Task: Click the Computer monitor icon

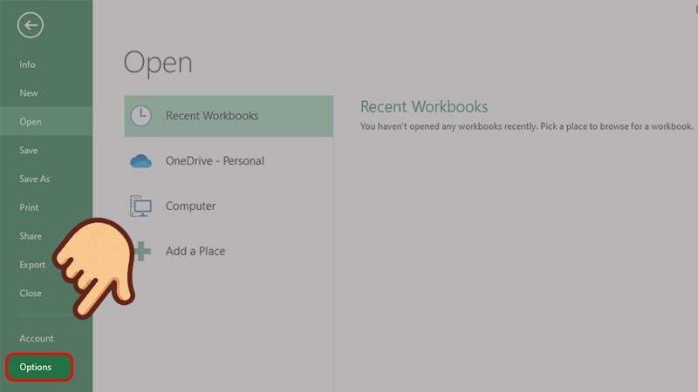Action: (140, 206)
